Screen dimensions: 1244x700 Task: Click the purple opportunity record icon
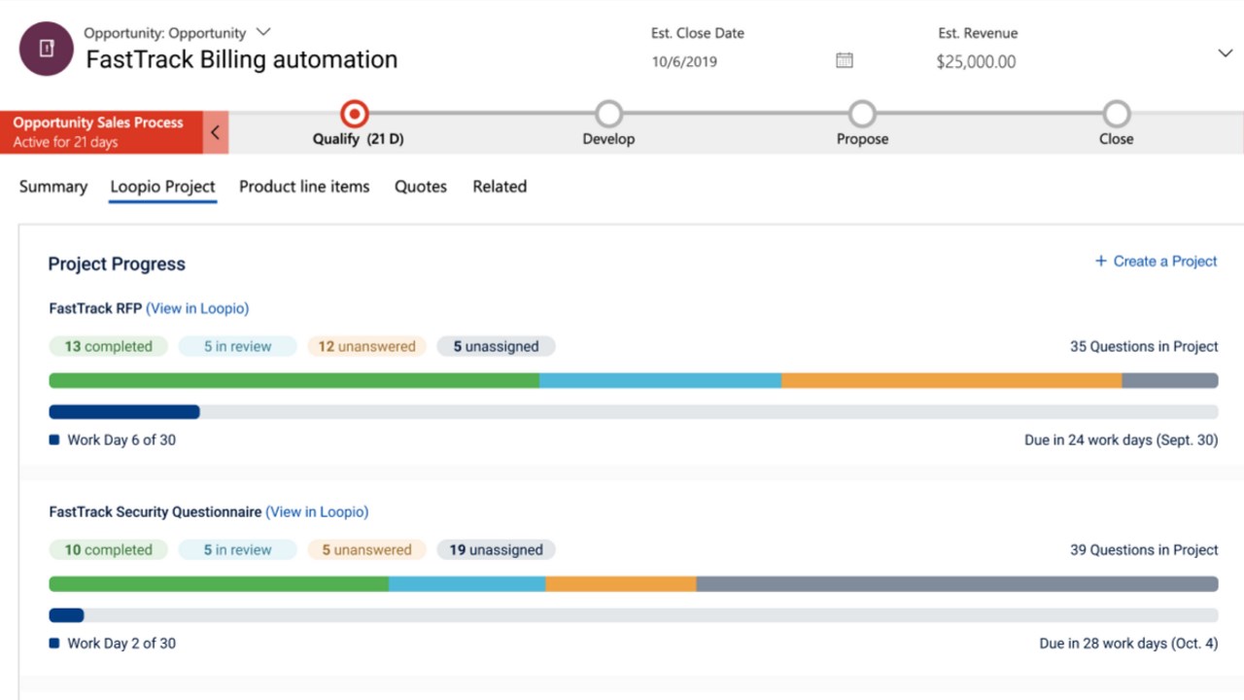[47, 49]
